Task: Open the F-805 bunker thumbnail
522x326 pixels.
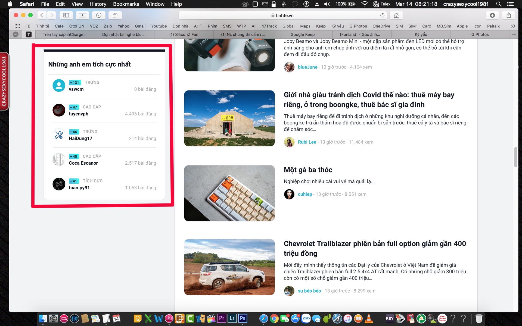Action: pyautogui.click(x=229, y=118)
